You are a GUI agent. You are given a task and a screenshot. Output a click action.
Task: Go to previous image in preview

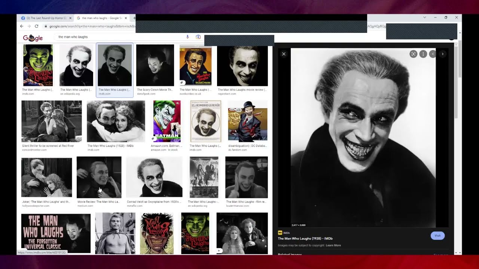coord(433,54)
